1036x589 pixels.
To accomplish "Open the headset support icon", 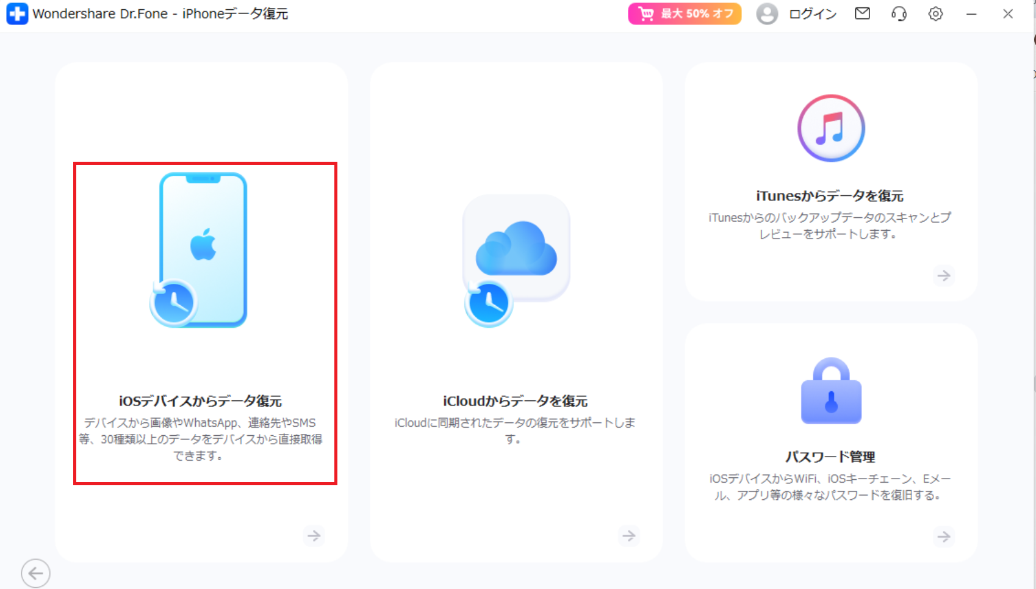I will click(x=899, y=13).
